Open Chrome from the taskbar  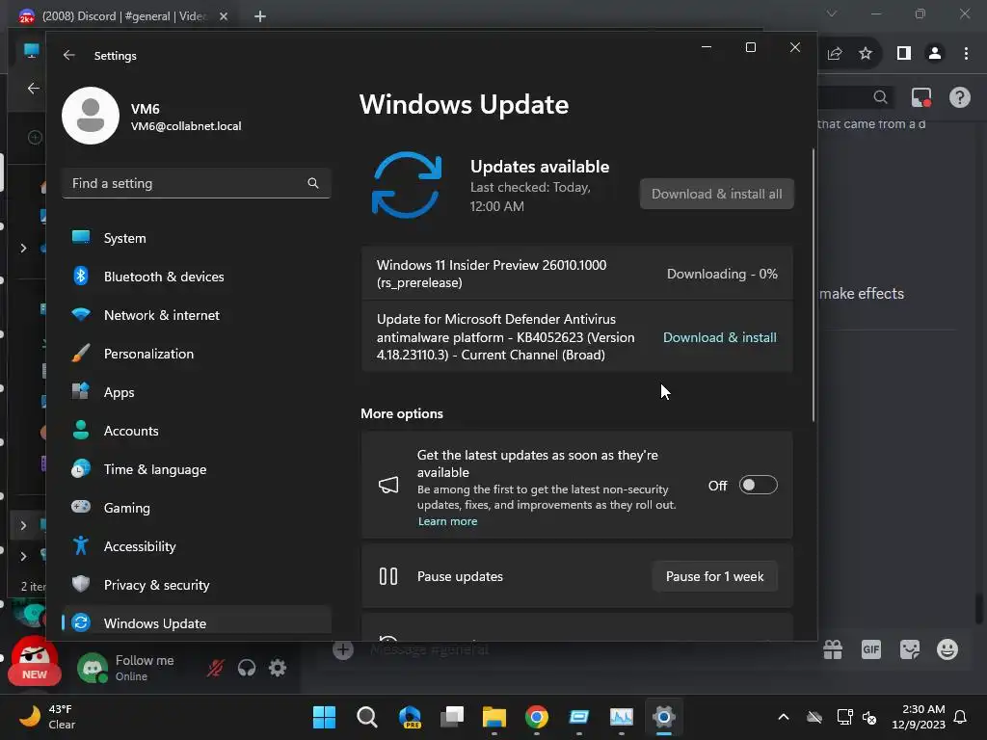[537, 717]
